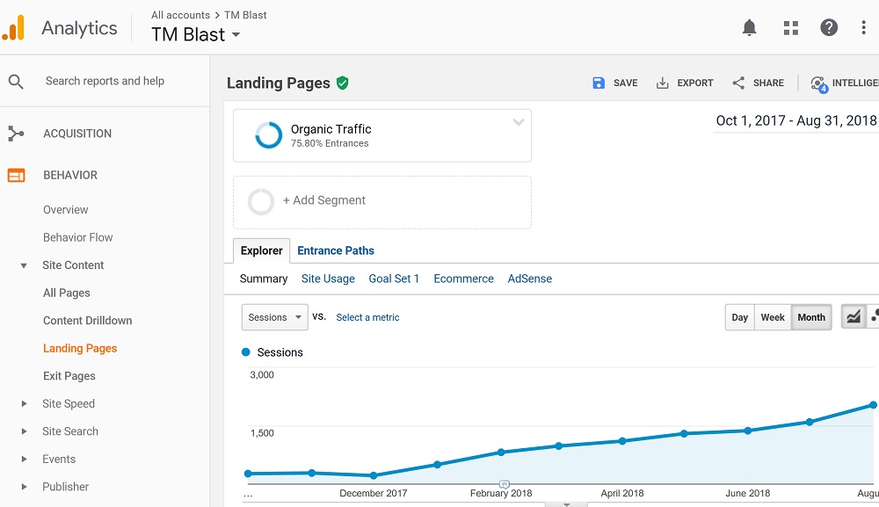The image size is (879, 507).
Task: Select the Summary sub-tab
Action: pyautogui.click(x=264, y=279)
